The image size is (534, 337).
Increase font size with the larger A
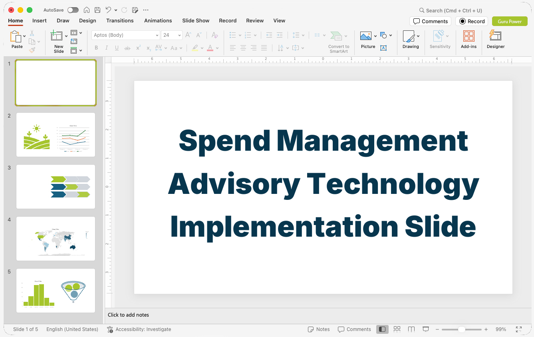[188, 35]
